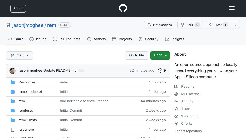246x138 pixels.
Task: Click the star icon in Star button
Action: 211,25
